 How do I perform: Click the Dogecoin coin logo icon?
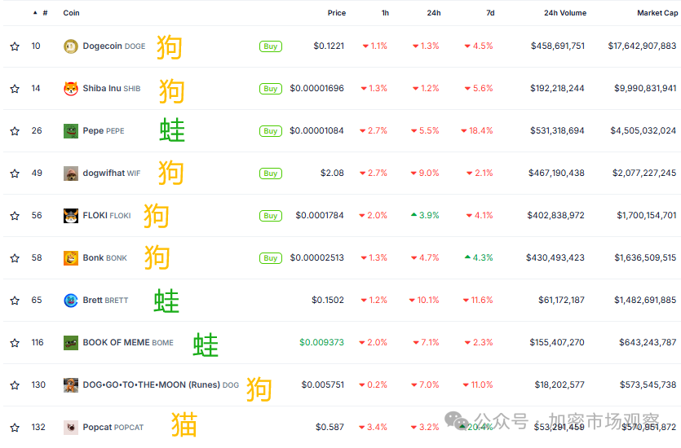click(x=71, y=46)
